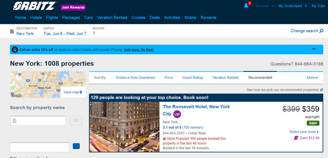Image resolution: width=328 pixels, height=158 pixels.
Task: Select the Recommended sort tab
Action: 260,78
